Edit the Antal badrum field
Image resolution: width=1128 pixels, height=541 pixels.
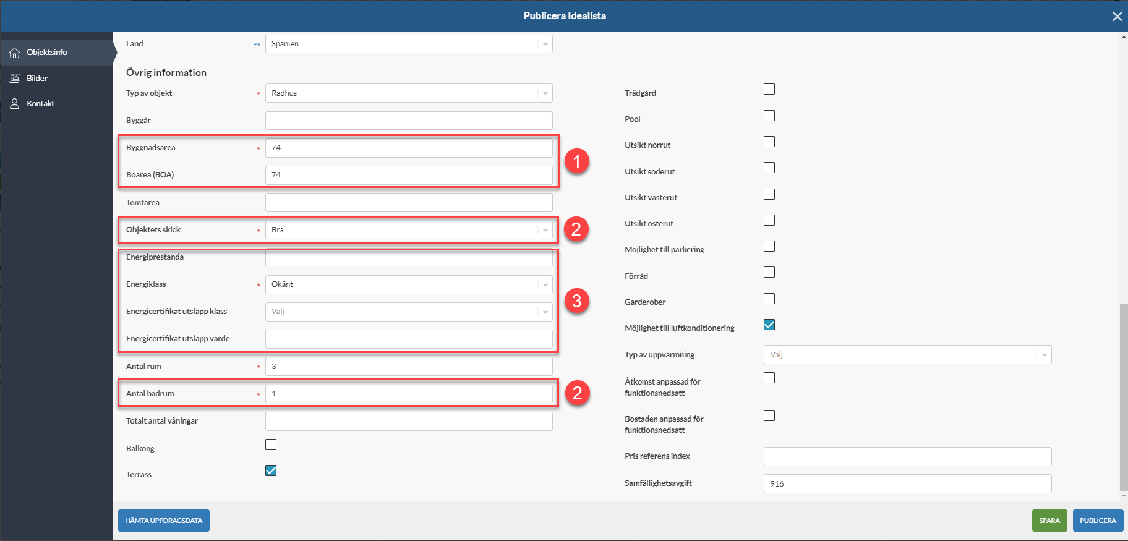click(x=409, y=394)
